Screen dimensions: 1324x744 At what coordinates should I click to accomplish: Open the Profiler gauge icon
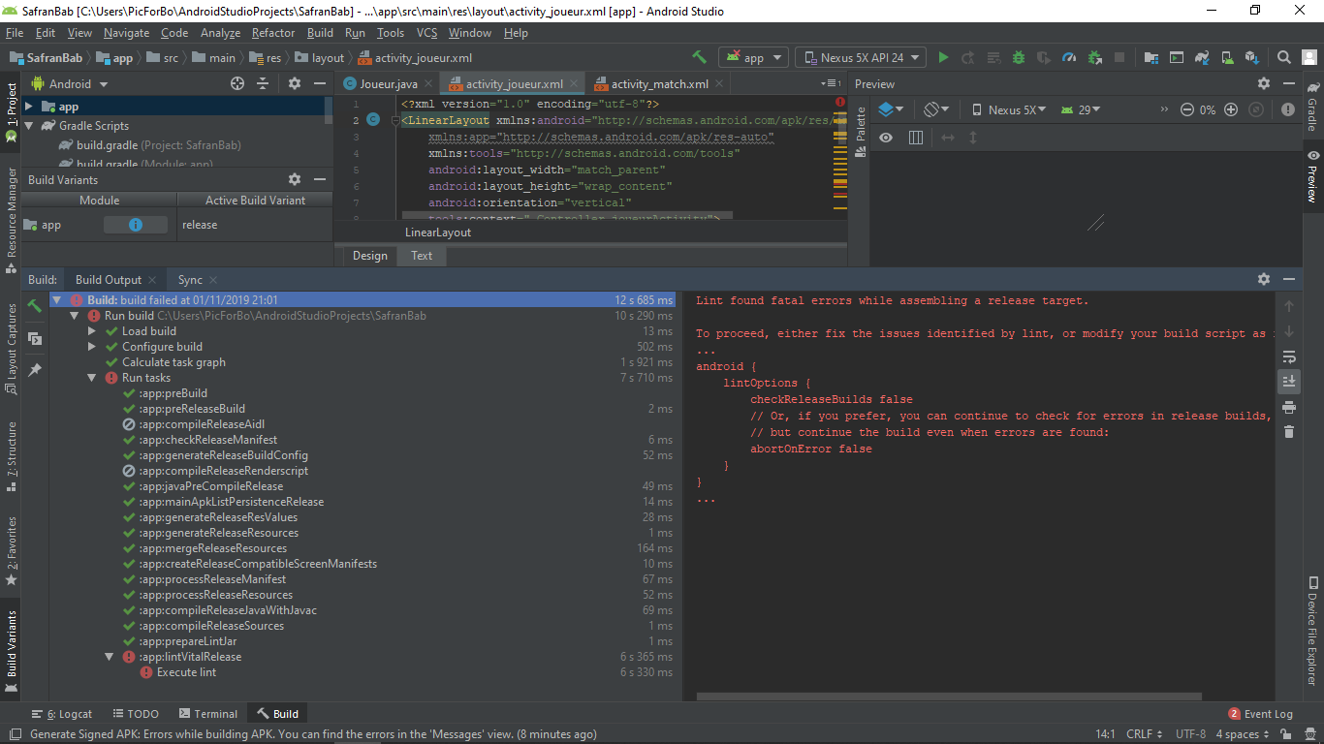coord(1069,57)
